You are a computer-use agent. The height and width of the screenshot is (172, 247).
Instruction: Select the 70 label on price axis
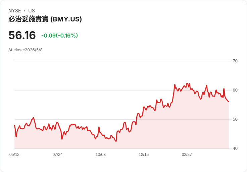[235, 61]
